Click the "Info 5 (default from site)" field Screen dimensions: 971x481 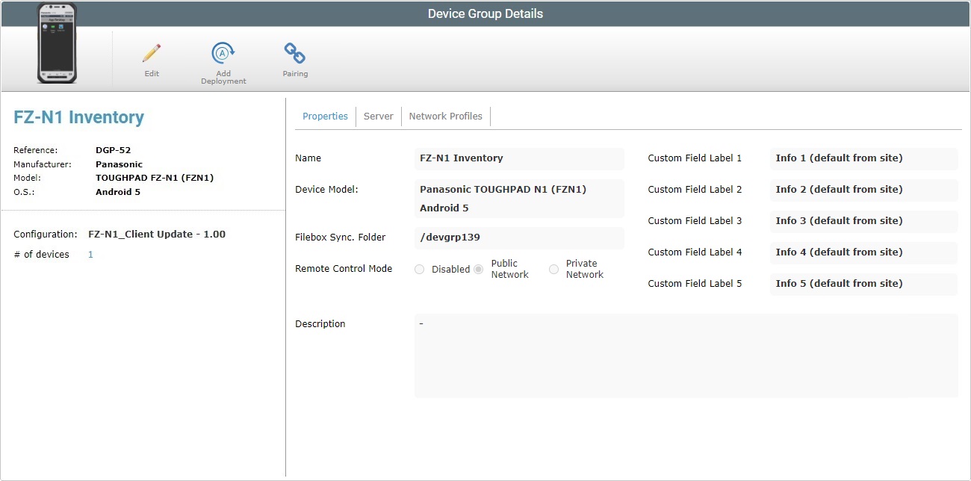[863, 284]
